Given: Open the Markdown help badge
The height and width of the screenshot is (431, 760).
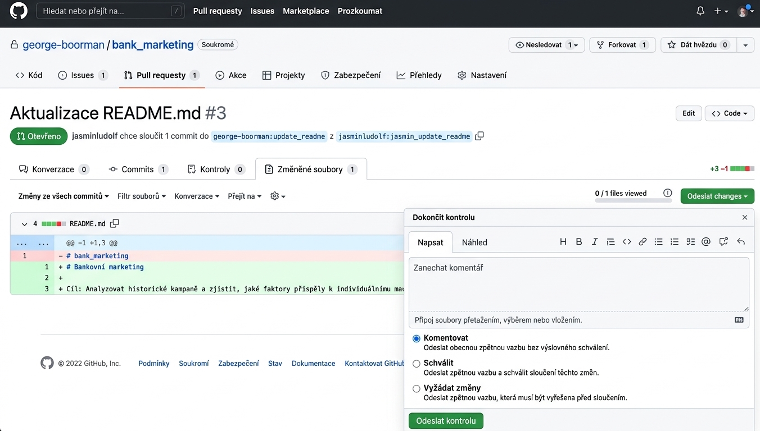Looking at the screenshot, I should (739, 320).
